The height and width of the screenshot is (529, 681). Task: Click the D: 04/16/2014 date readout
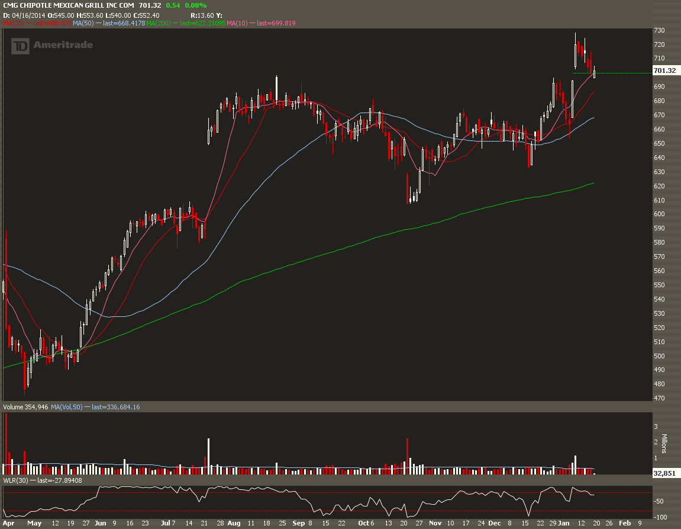click(24, 15)
